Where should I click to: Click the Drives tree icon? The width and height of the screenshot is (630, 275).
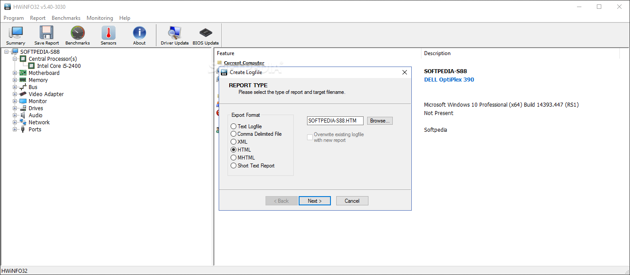click(23, 108)
